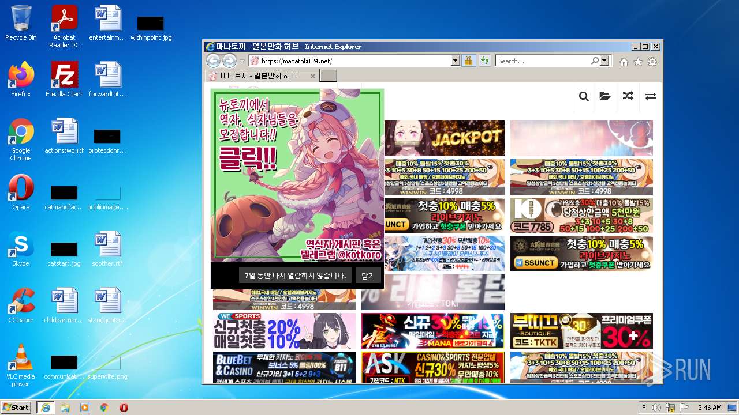Click the volume tray icon
The width and height of the screenshot is (739, 415).
click(x=656, y=408)
